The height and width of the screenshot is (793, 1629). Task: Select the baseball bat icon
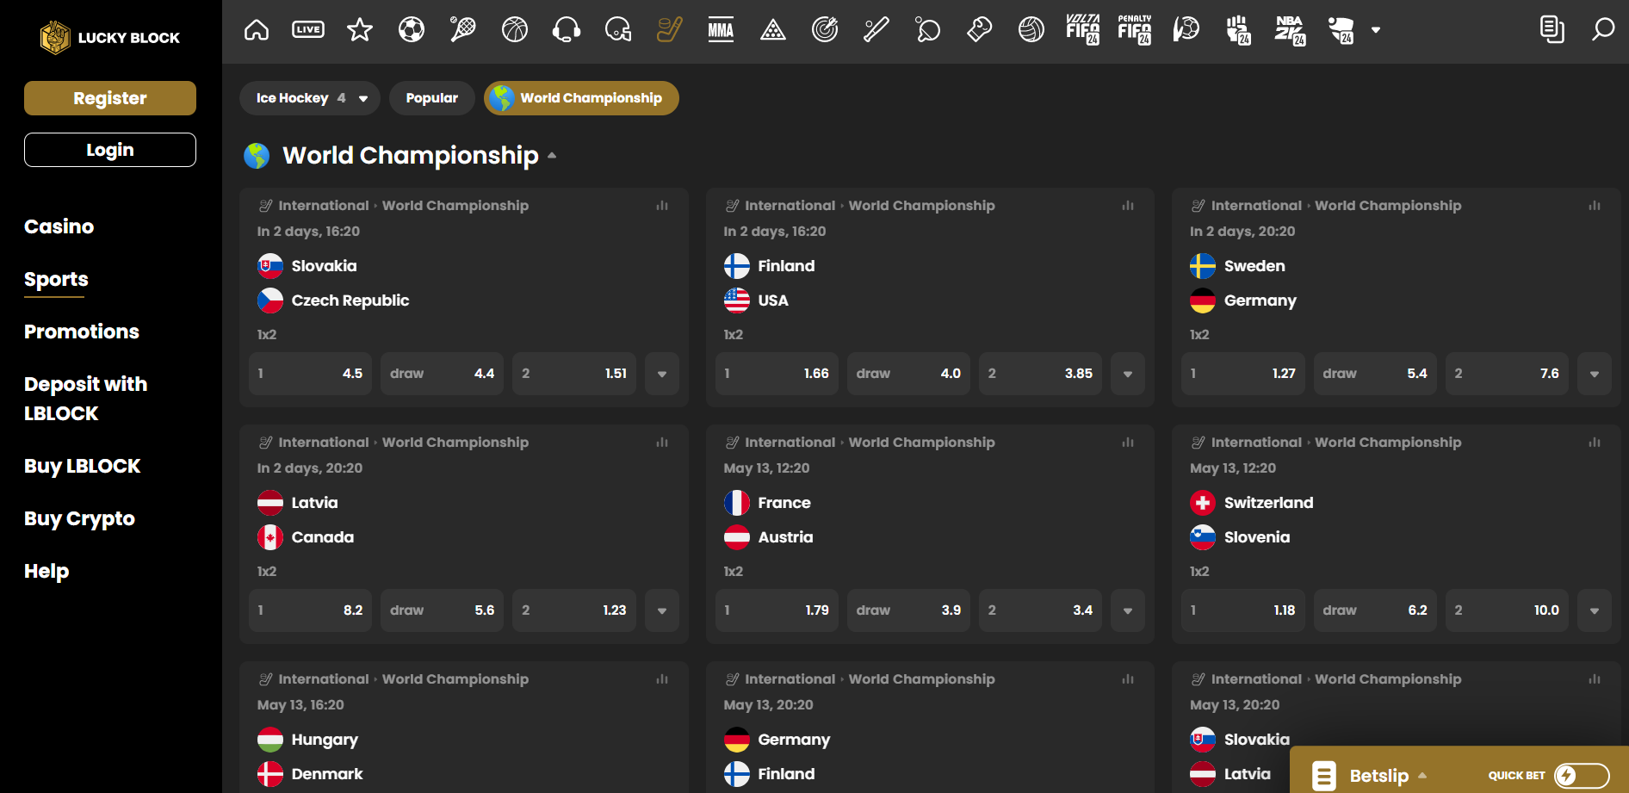876,30
